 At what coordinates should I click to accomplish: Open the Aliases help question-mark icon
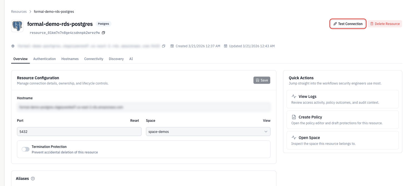click(x=33, y=178)
